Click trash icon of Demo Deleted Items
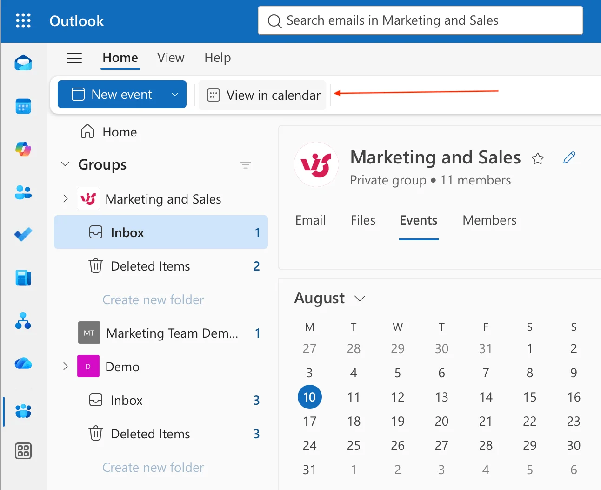The image size is (601, 490). click(96, 433)
